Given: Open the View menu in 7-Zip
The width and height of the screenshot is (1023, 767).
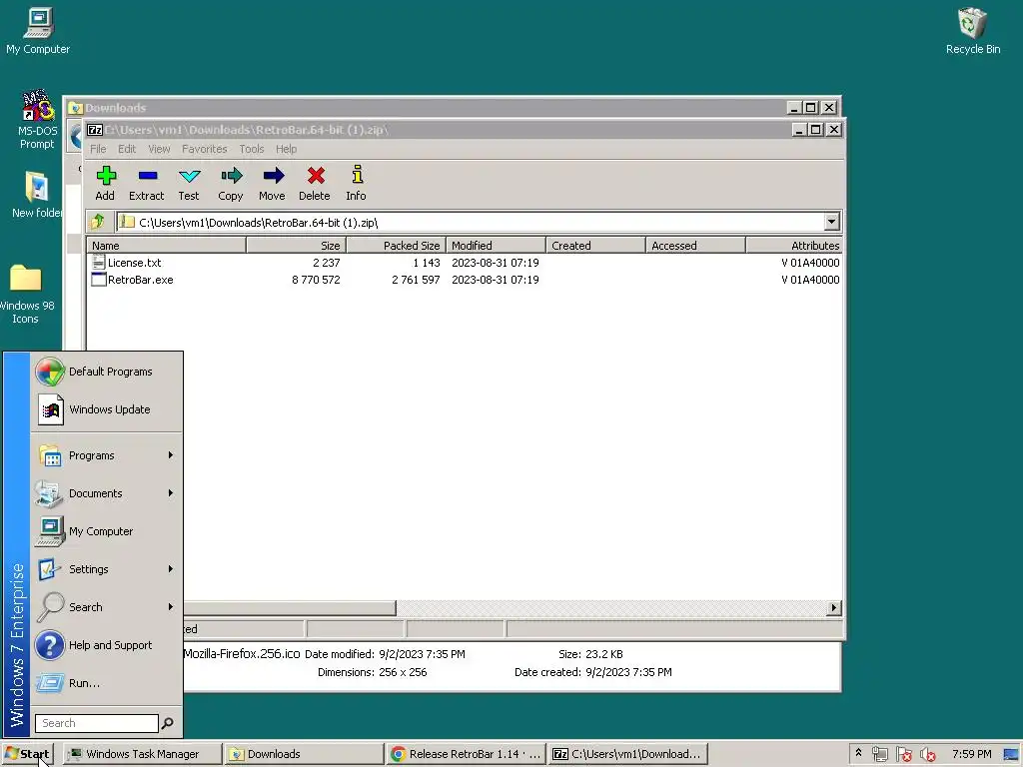Looking at the screenshot, I should click(x=159, y=149).
